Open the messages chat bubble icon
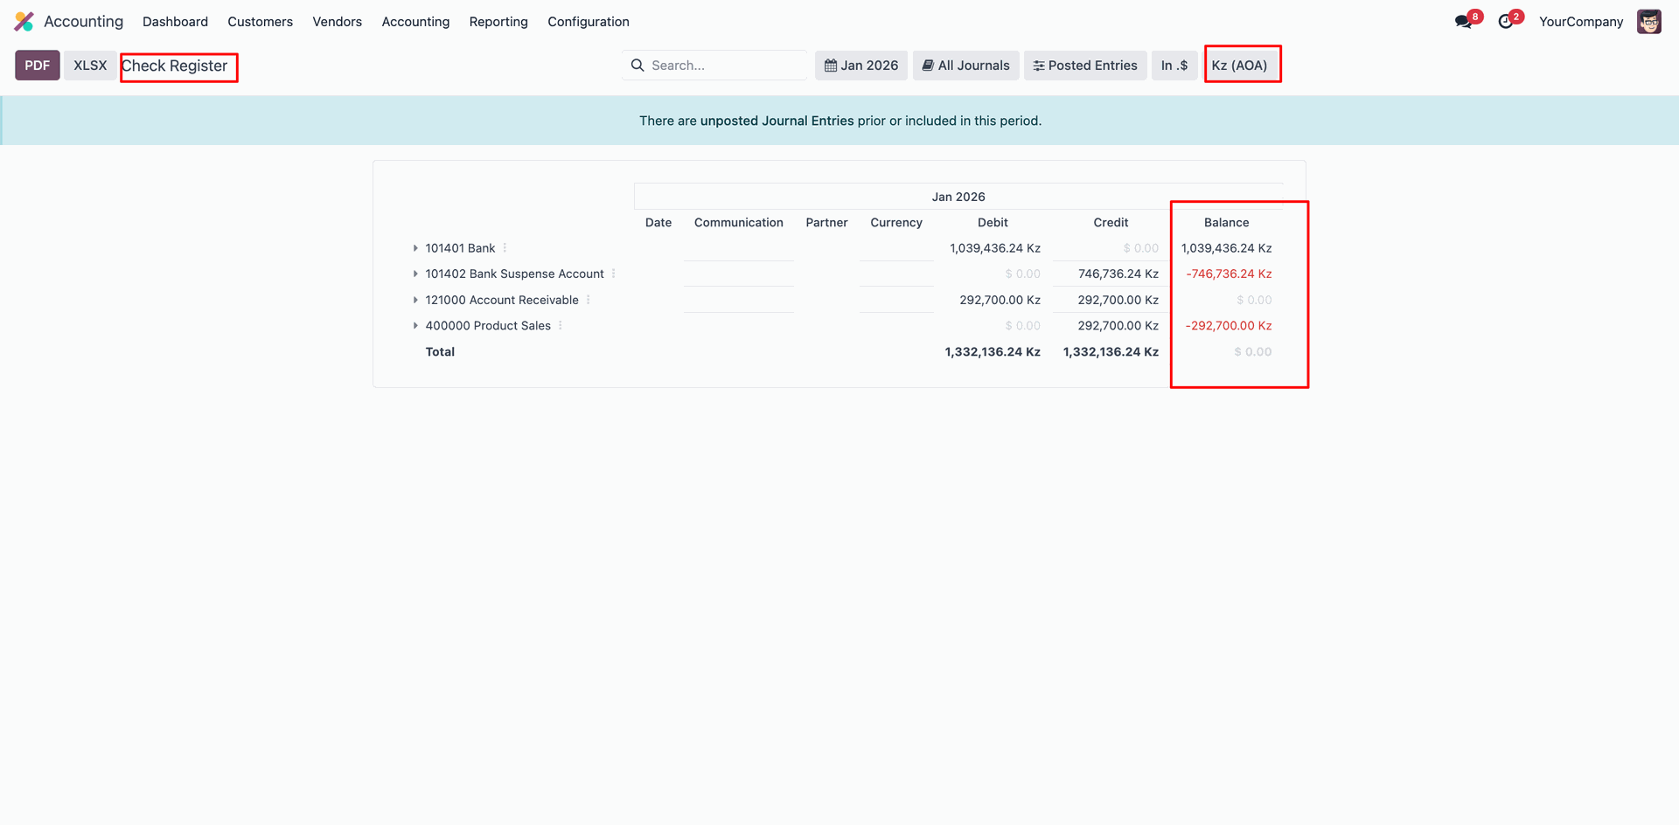Image resolution: width=1679 pixels, height=825 pixels. point(1463,22)
